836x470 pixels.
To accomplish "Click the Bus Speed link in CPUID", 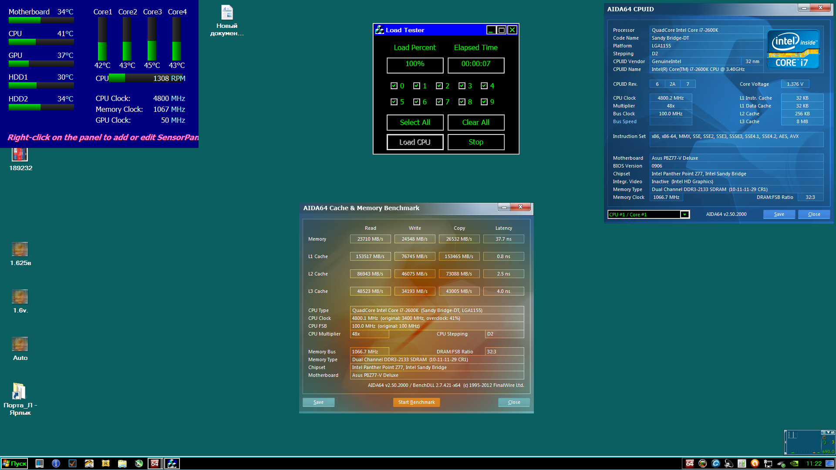I will [624, 121].
